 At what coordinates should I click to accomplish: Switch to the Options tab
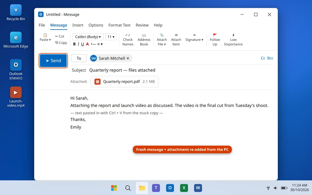point(96,25)
